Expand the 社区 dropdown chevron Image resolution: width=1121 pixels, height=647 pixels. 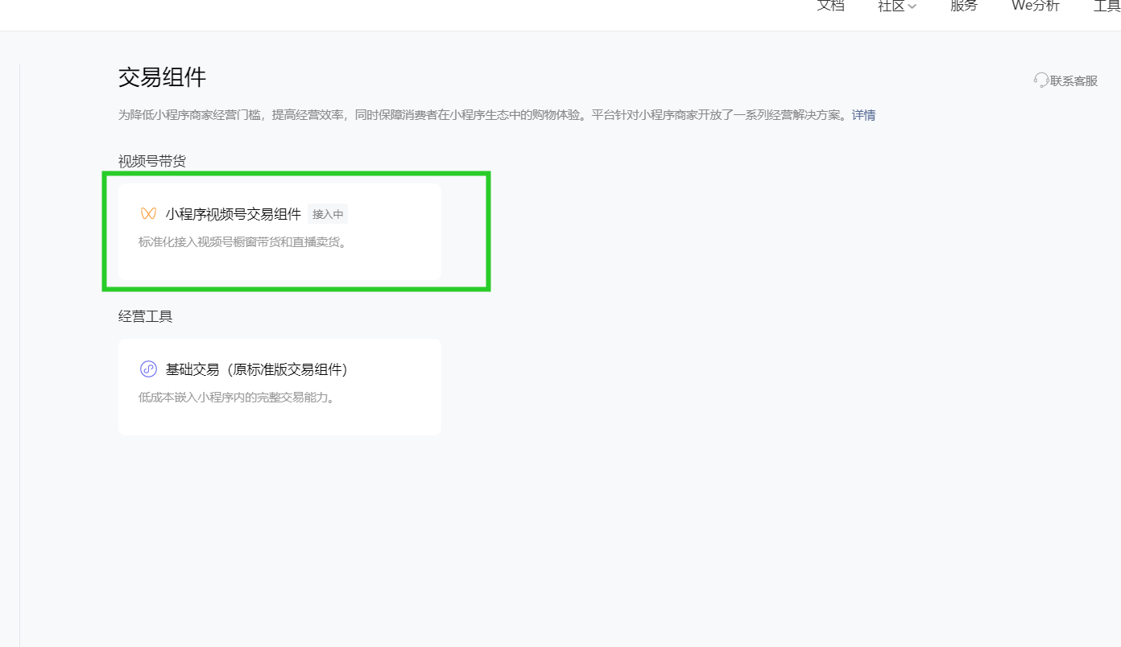pyautogui.click(x=912, y=6)
